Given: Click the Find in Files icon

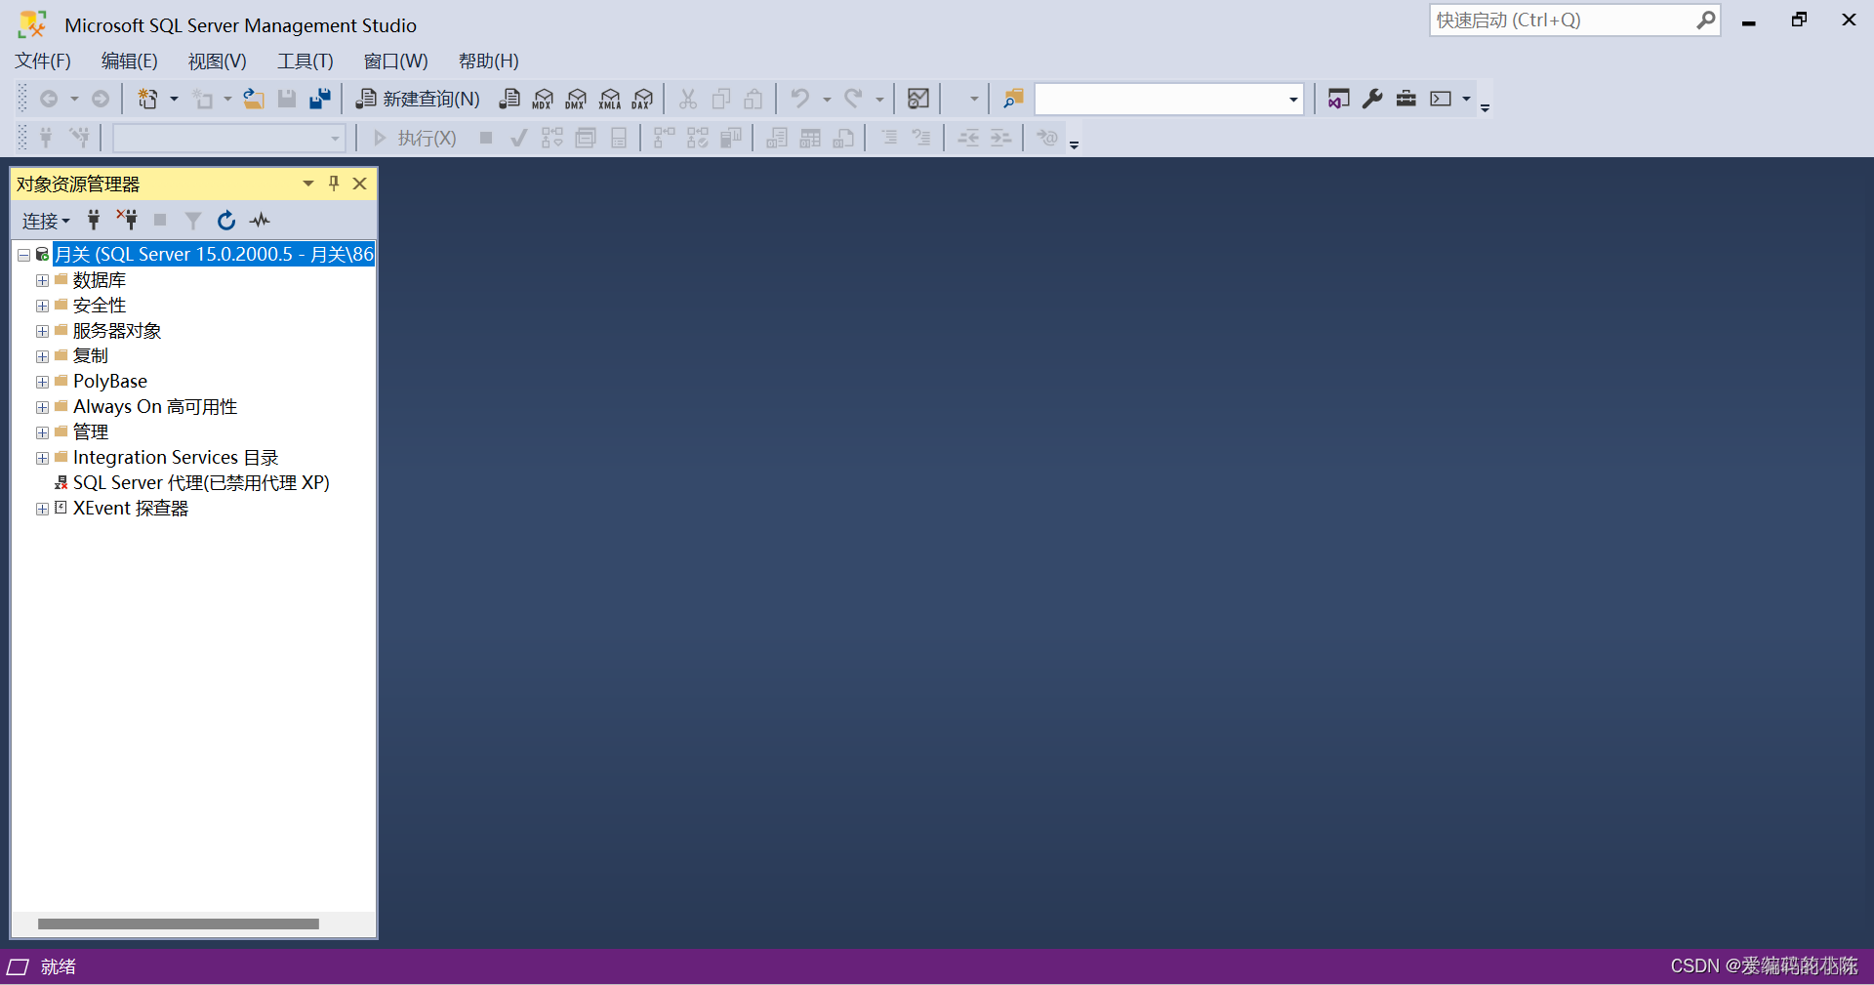Looking at the screenshot, I should coord(1013,99).
